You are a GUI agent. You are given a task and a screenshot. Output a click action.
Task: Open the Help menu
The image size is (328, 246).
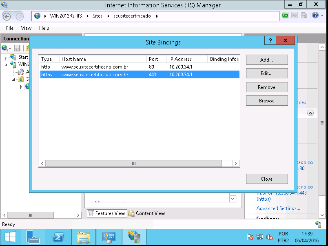[x=44, y=28]
